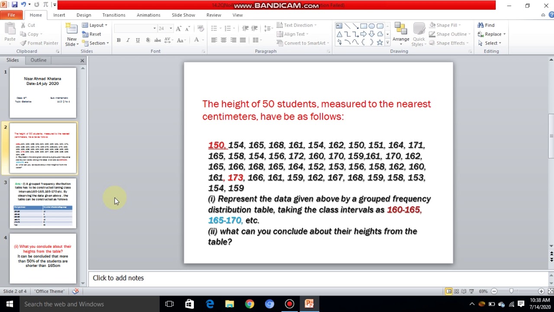The width and height of the screenshot is (554, 312).
Task: Open the Arrange objects menu
Action: click(401, 34)
